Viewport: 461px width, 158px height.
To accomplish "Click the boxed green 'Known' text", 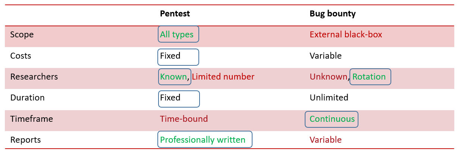I will click(x=174, y=77).
